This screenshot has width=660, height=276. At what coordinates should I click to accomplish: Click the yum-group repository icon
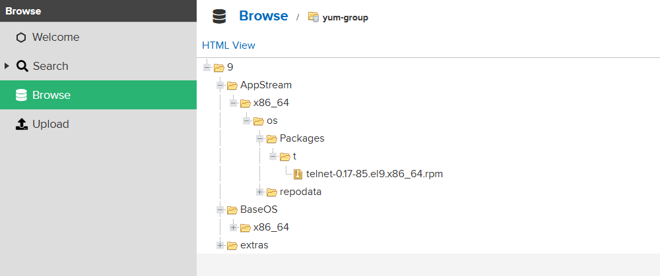coord(313,17)
